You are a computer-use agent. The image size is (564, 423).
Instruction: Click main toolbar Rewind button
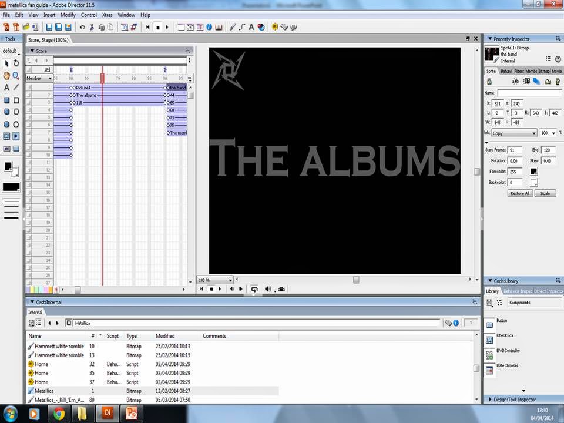pos(147,27)
